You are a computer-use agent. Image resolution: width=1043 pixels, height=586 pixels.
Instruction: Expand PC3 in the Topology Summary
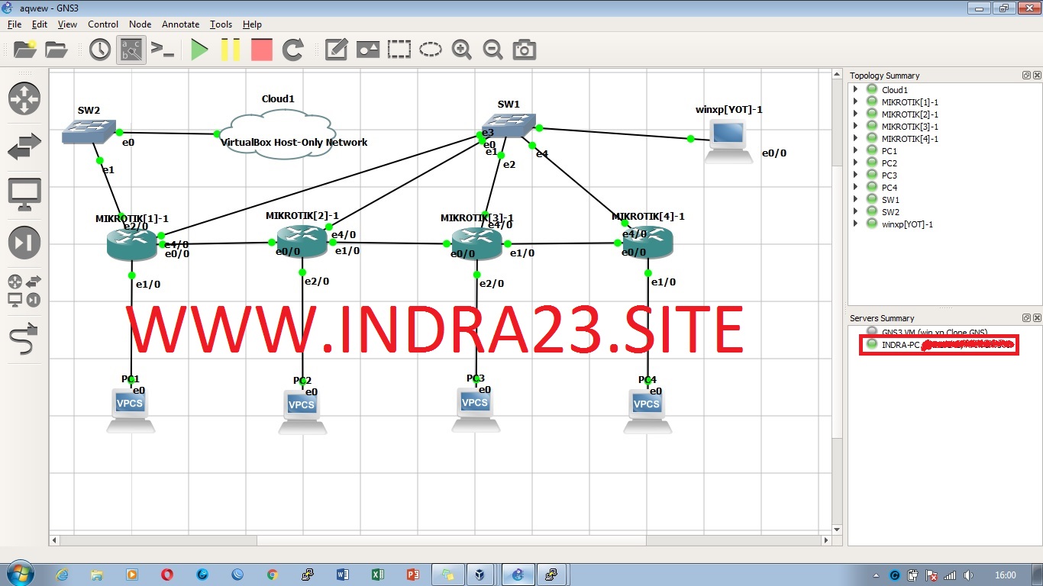pyautogui.click(x=855, y=175)
